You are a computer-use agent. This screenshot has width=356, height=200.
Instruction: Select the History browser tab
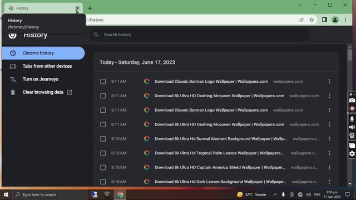(x=43, y=8)
